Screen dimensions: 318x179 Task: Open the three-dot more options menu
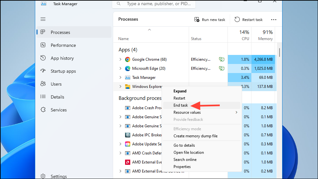coord(274,20)
